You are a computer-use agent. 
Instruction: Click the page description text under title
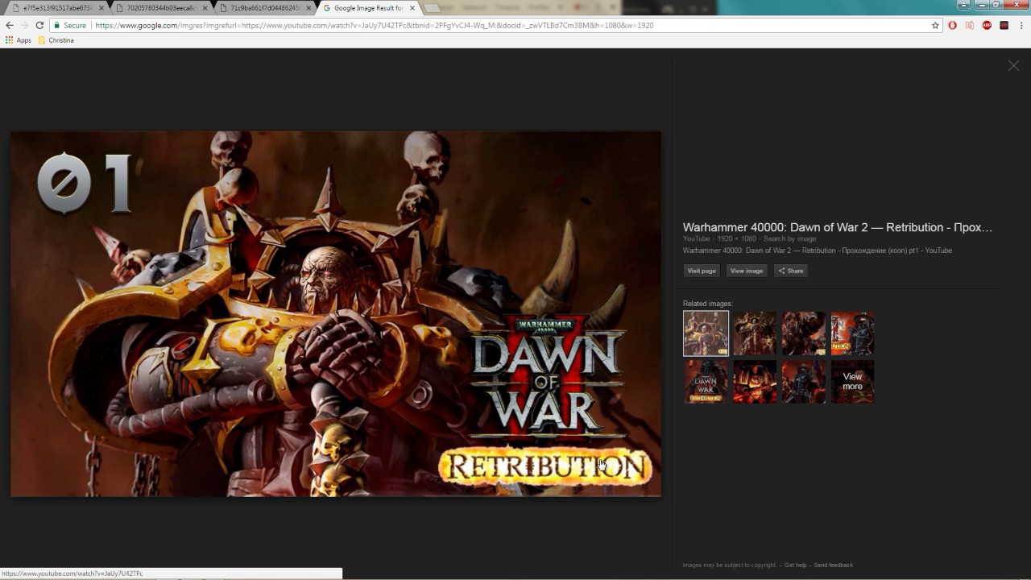coord(818,251)
